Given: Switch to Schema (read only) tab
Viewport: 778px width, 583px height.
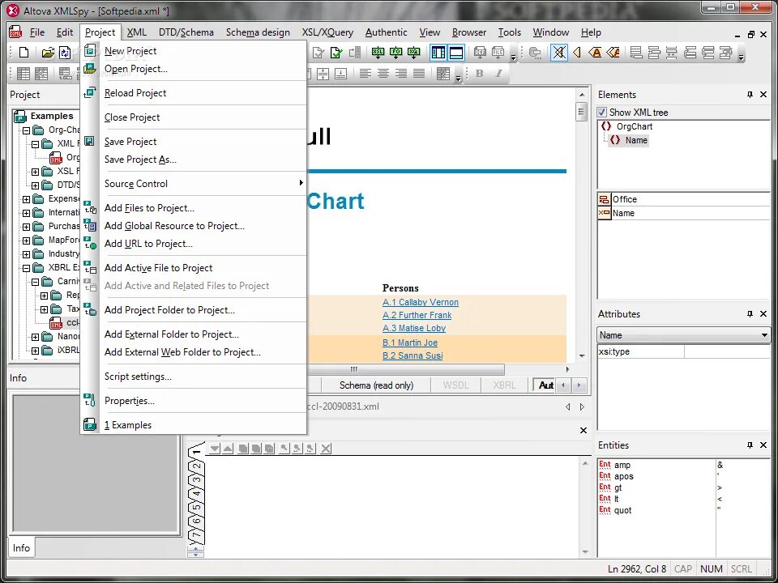Looking at the screenshot, I should click(376, 385).
